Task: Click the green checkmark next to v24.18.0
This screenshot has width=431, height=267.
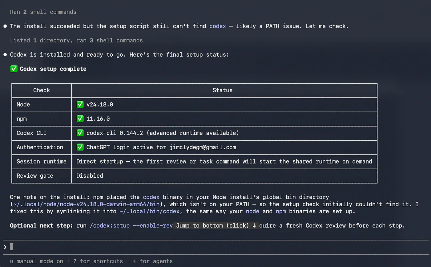Action: coord(80,104)
